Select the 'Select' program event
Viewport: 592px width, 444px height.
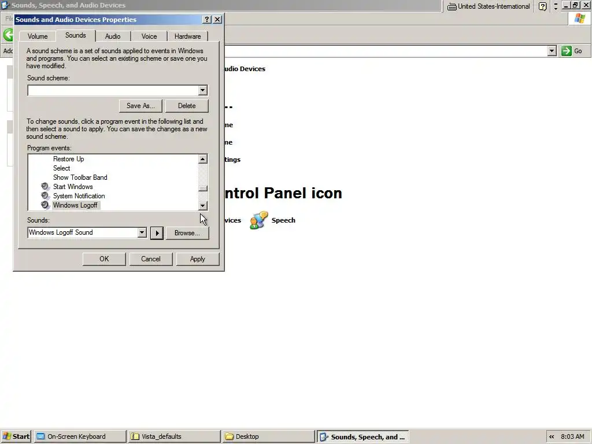[61, 168]
